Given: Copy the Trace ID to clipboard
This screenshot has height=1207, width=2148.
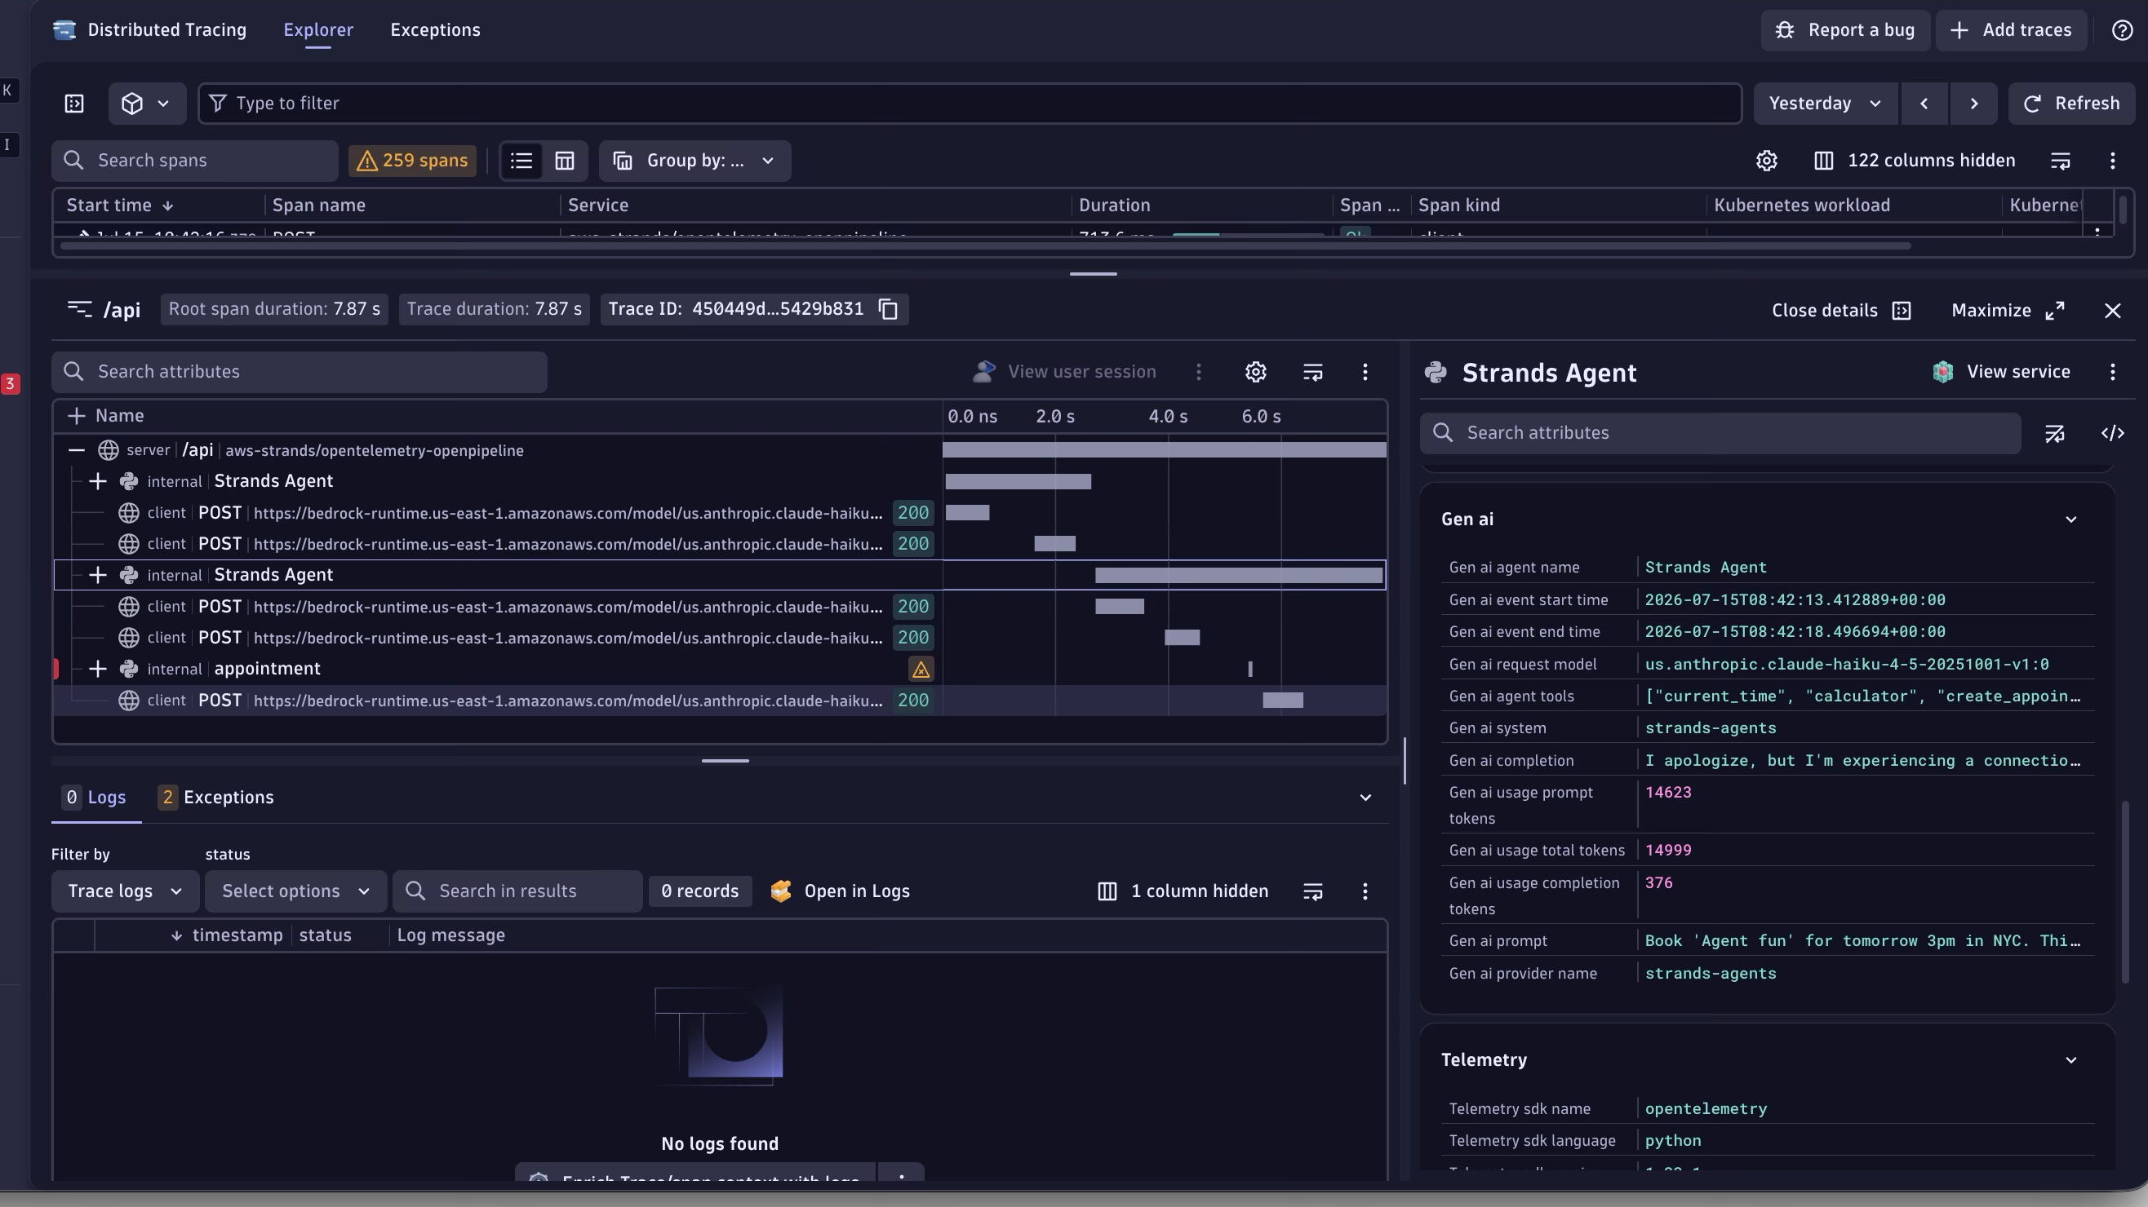Looking at the screenshot, I should 889,310.
